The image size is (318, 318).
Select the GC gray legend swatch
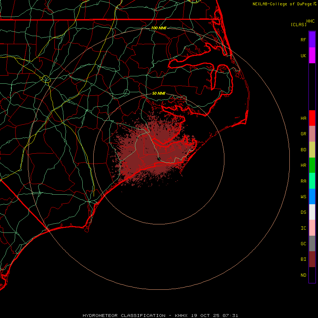click(312, 243)
